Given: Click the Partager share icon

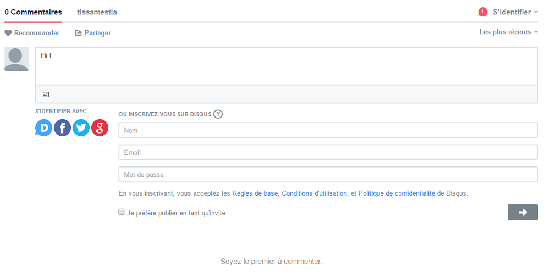Looking at the screenshot, I should click(x=78, y=33).
